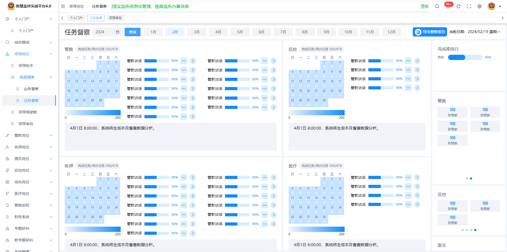507x252 pixels.
Task: Click more dots on first 医疗 panel row
Action: click(x=408, y=177)
